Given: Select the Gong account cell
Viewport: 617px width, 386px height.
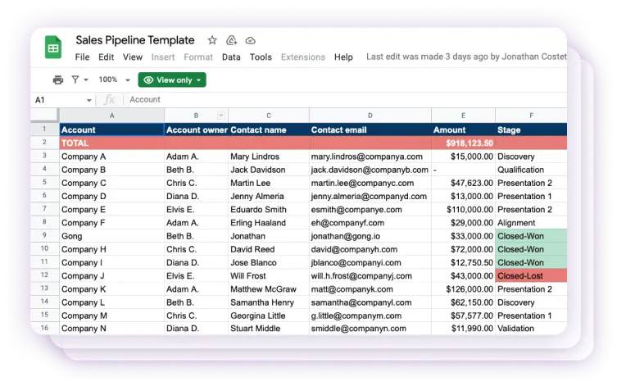Looking at the screenshot, I should click(x=111, y=236).
